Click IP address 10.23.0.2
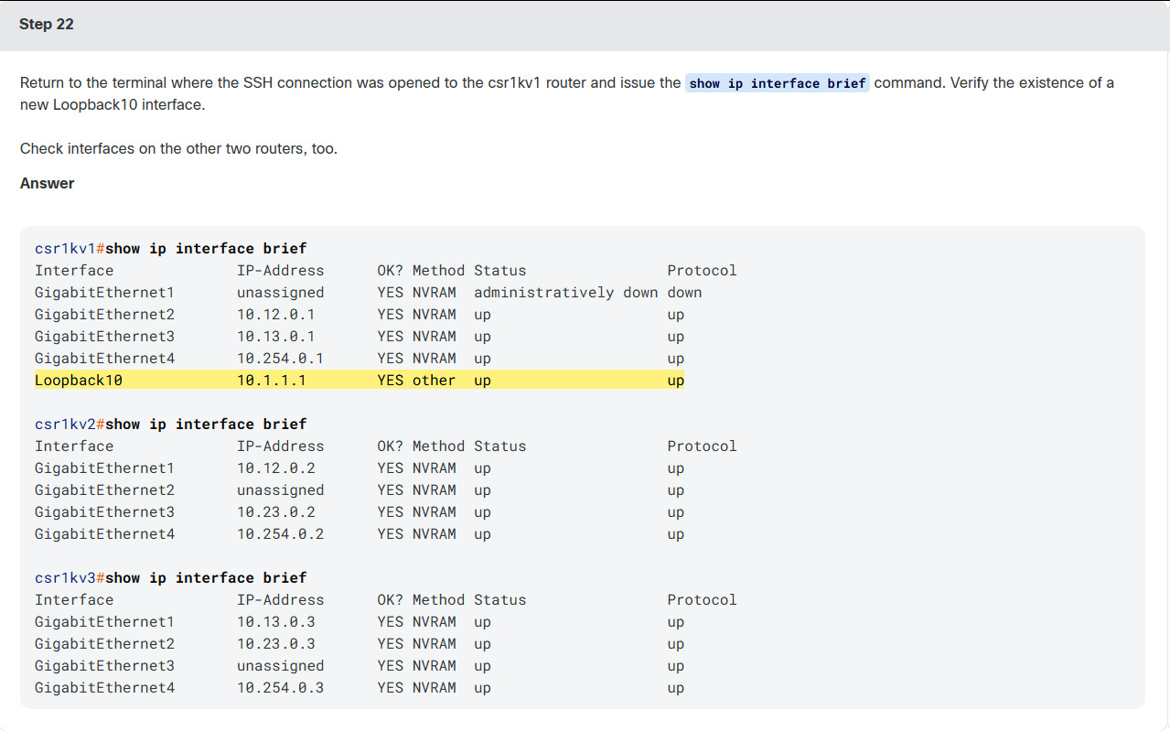 [276, 512]
